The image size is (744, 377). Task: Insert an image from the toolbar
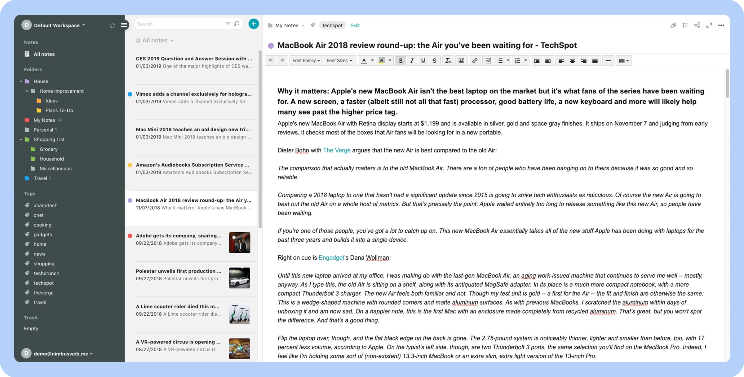461,61
